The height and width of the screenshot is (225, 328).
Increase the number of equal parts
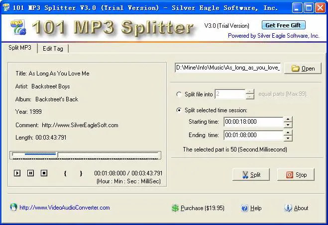[x=250, y=91]
